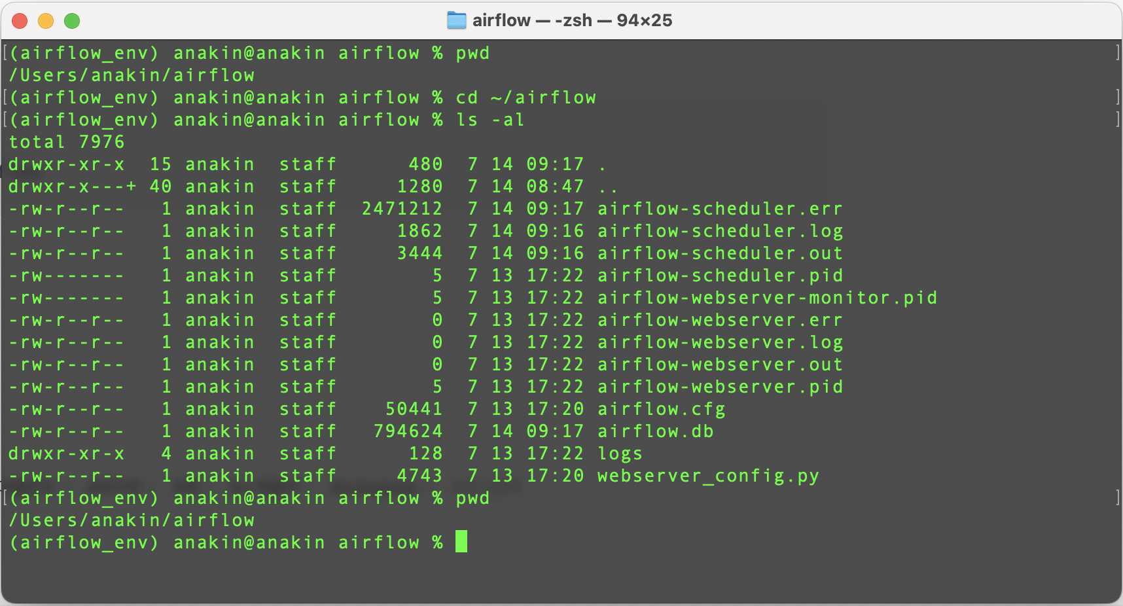Select the 'airflow-webserver.pid' filename
The height and width of the screenshot is (606, 1123).
point(720,387)
